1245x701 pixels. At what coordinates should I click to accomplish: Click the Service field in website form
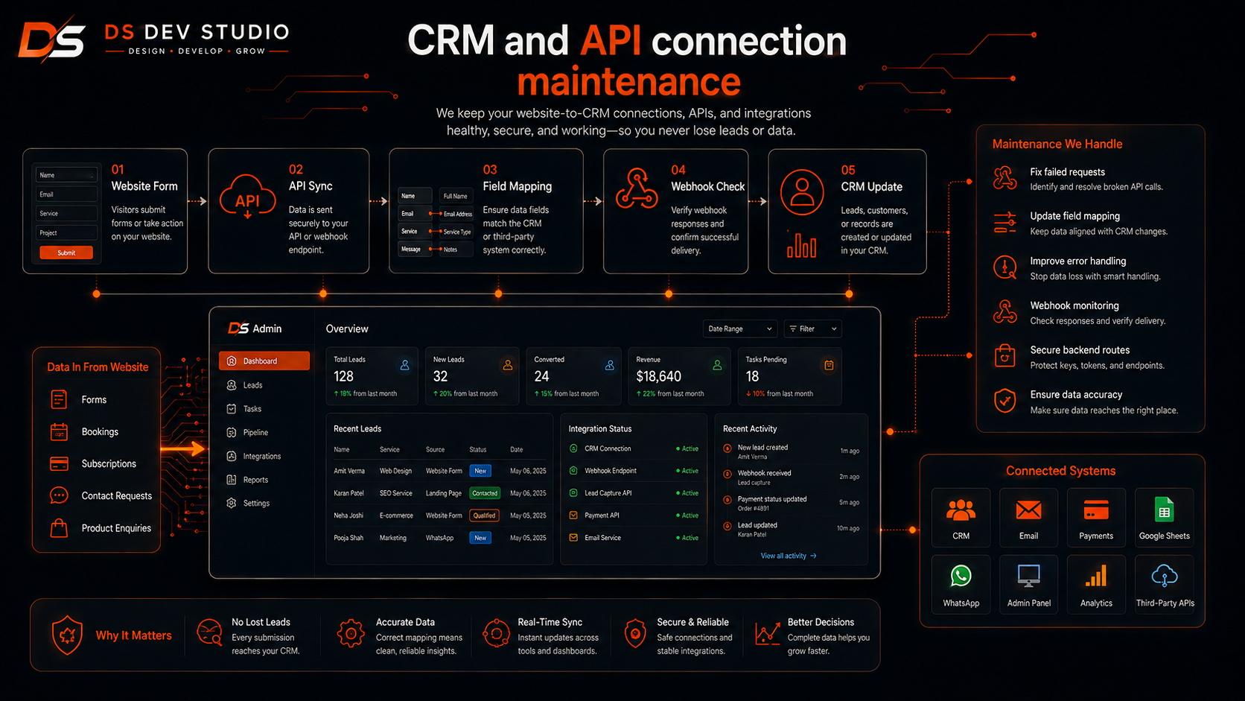pos(66,214)
